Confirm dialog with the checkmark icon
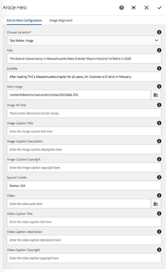 click(x=159, y=8)
